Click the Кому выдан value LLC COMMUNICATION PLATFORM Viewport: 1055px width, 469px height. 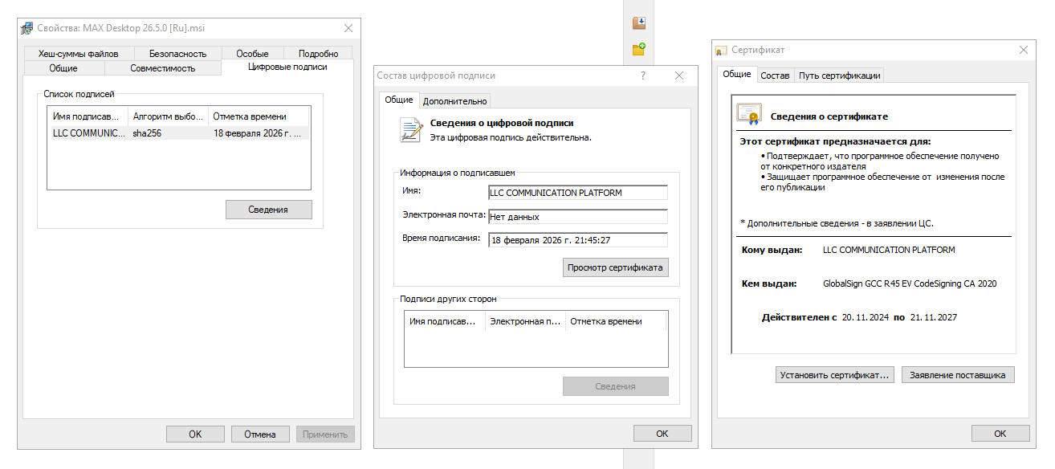889,250
